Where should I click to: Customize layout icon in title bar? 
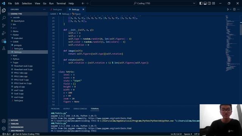click(213, 3)
